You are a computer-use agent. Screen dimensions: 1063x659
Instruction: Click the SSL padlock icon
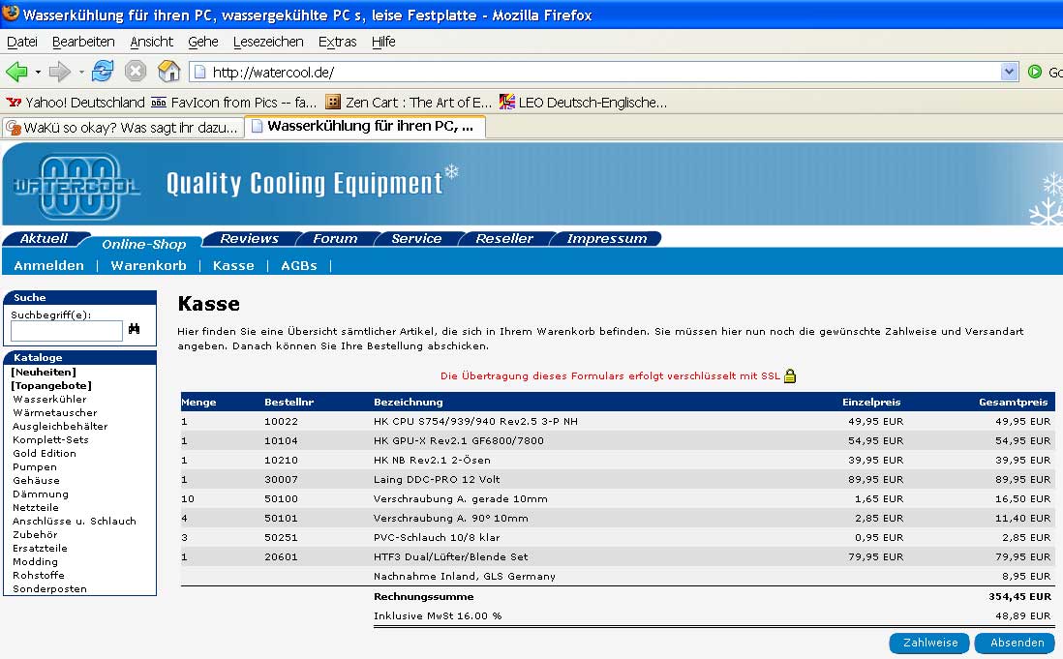(790, 375)
